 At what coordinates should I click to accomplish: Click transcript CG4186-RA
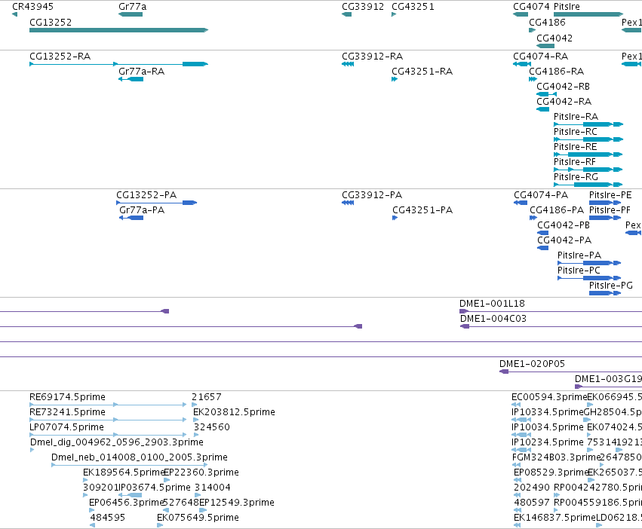click(533, 79)
